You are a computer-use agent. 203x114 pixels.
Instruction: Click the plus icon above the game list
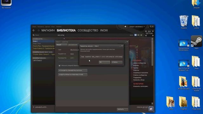[x=64, y=39]
